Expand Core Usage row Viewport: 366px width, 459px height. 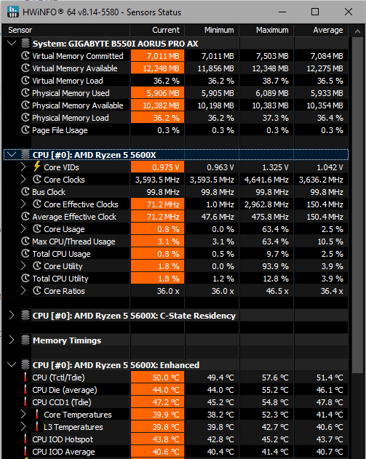coord(23,229)
